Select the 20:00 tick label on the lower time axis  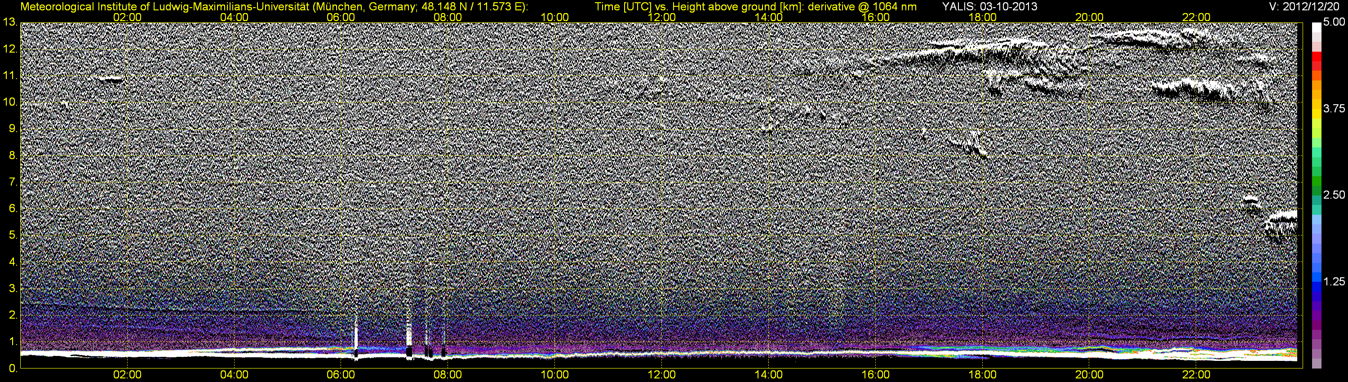point(1090,375)
